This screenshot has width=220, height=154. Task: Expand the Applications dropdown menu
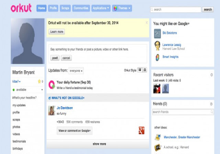coord(101,8)
